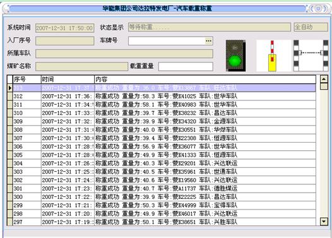
Task: Focus the 车牌号 license plate input field
Action: [x=167, y=41]
